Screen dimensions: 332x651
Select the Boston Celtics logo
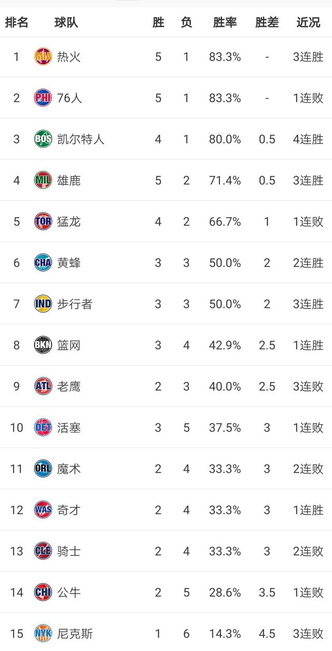pyautogui.click(x=43, y=139)
